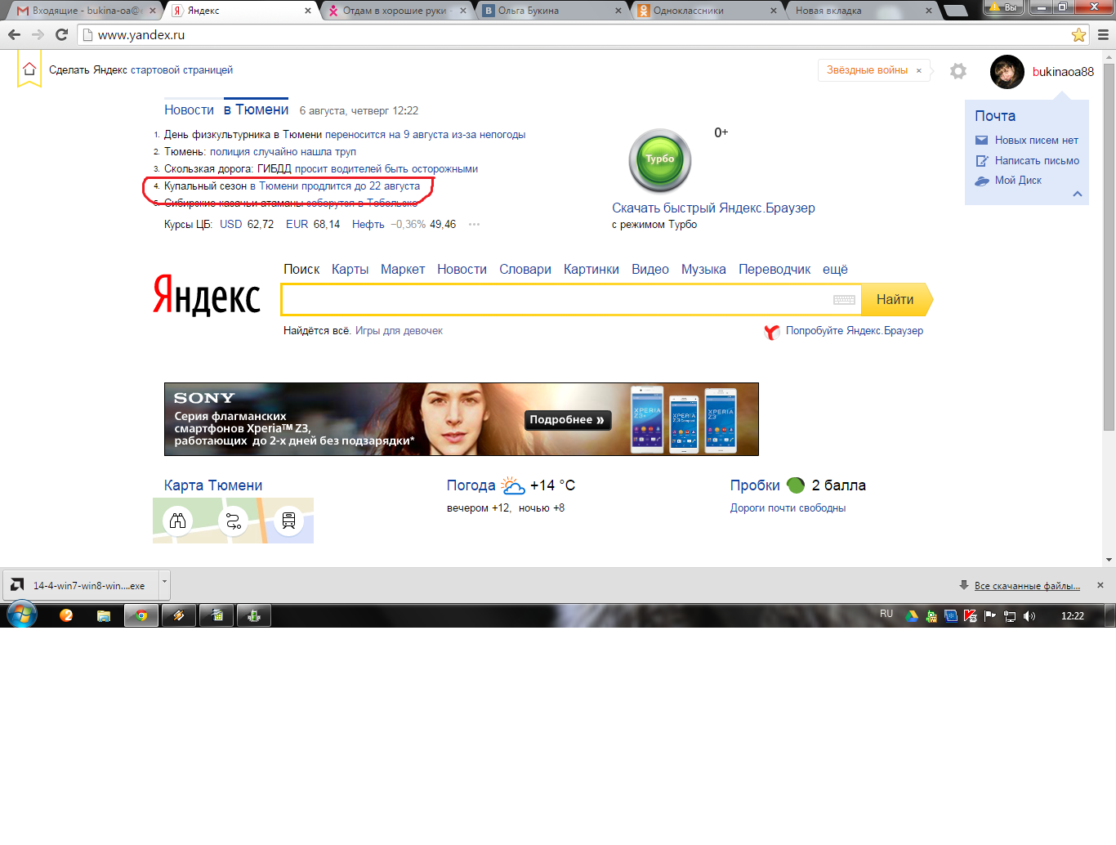Image resolution: width=1116 pixels, height=845 pixels.
Task: Open the Написать письмо link
Action: (1037, 161)
